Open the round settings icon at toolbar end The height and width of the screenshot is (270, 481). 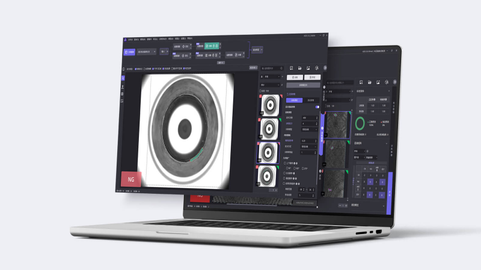point(325,69)
